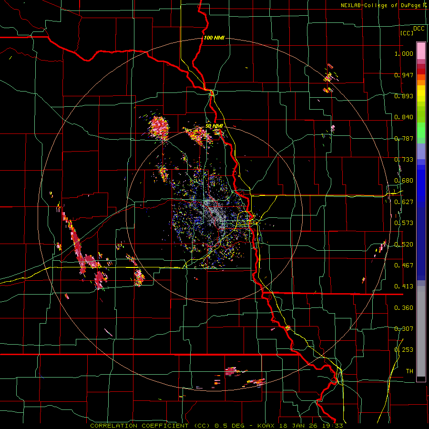
Task: Select the 1.000 value on the CC scale
Action: [404, 53]
